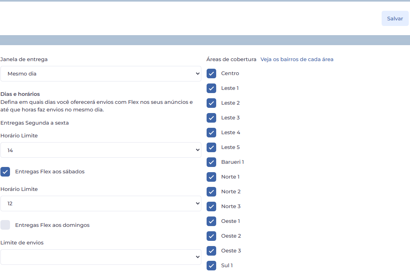Viewport: 410px width, 272px height.
Task: Disable the Oeste 3 coverage checkbox
Action: tap(211, 251)
